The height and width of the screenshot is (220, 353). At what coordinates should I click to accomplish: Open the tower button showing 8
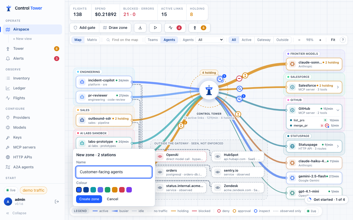[199, 28]
